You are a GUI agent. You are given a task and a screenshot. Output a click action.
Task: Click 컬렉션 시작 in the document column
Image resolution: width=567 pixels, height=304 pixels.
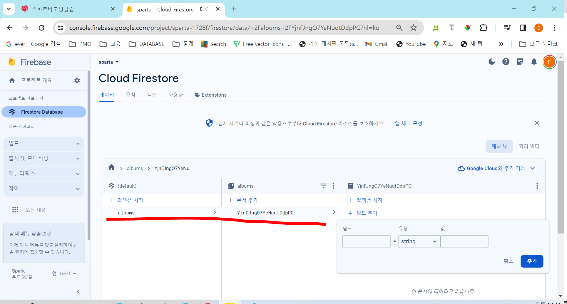(x=365, y=200)
